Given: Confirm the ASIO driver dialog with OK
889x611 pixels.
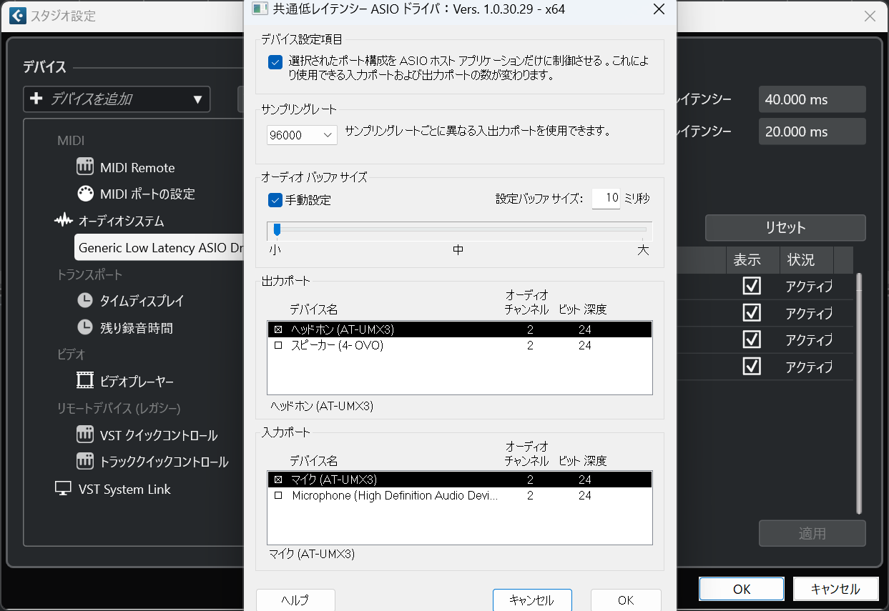Looking at the screenshot, I should 626,600.
